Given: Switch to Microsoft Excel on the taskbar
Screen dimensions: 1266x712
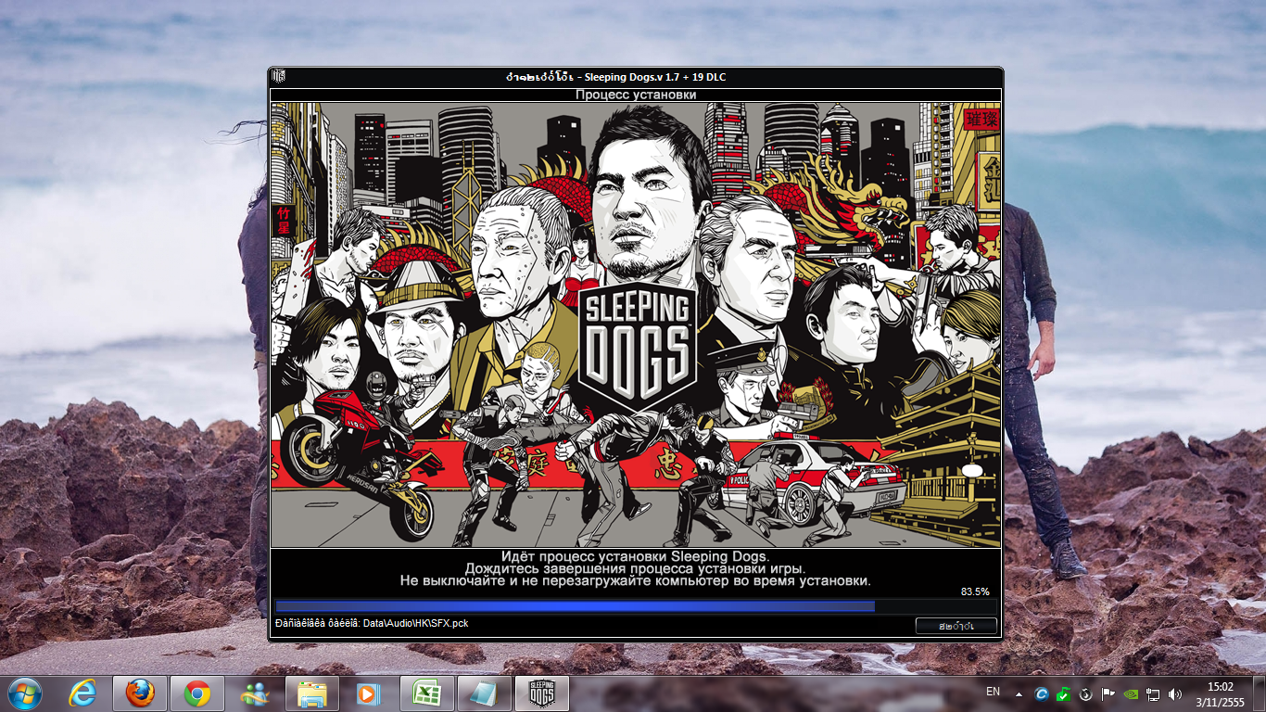Looking at the screenshot, I should point(427,693).
